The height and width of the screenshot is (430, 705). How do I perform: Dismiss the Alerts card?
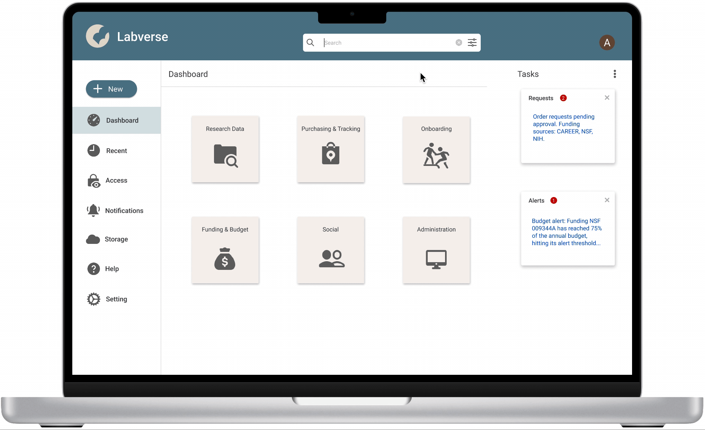coord(607,200)
